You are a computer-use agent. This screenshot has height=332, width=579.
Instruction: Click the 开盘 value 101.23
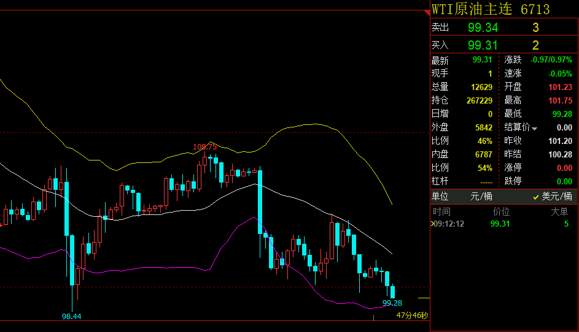point(560,88)
